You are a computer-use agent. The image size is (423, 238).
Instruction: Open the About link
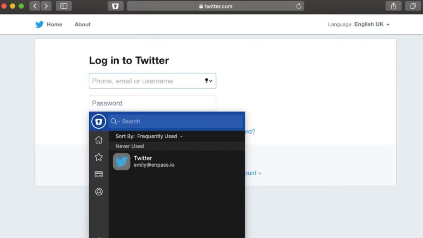83,24
